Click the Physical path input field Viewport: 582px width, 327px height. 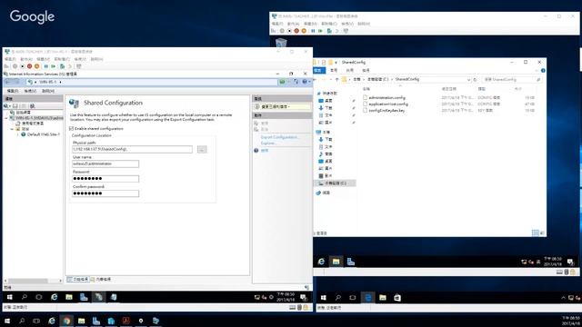(x=132, y=149)
